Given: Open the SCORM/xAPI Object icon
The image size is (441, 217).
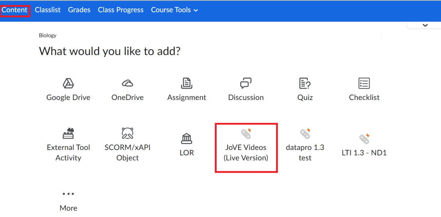Looking at the screenshot, I should pos(127,133).
